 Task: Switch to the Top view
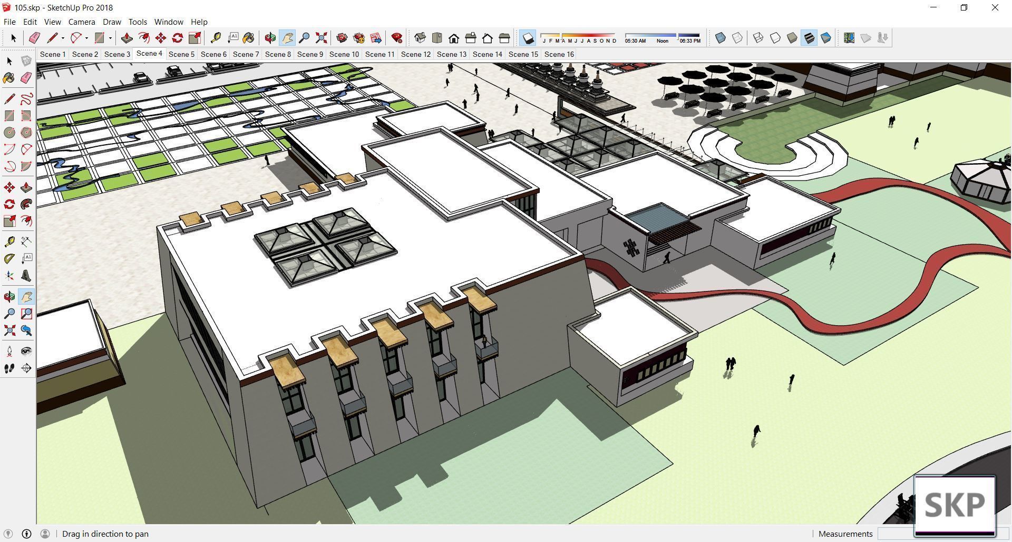pyautogui.click(x=437, y=38)
